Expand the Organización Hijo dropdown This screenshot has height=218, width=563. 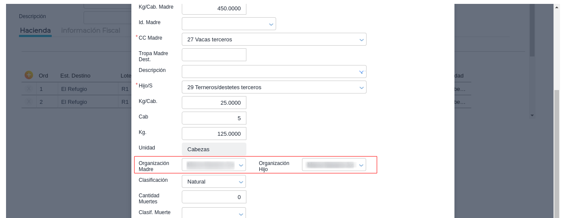point(361,165)
